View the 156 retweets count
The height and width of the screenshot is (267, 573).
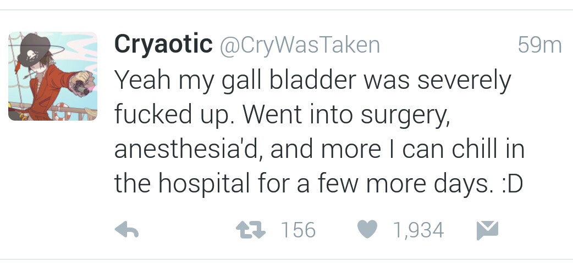[x=298, y=230]
